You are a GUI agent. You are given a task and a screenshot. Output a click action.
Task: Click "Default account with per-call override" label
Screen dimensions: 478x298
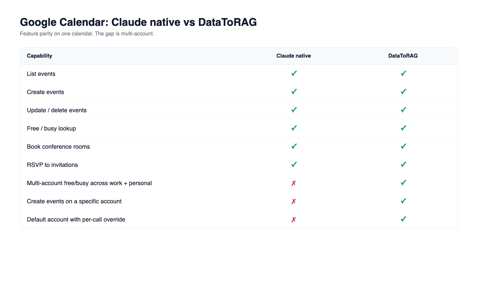point(76,220)
